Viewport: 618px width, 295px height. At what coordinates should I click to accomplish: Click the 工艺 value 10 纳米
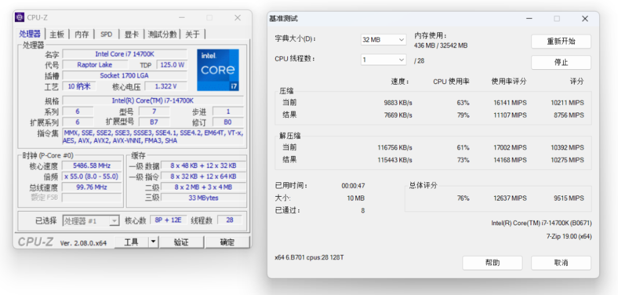click(79, 86)
